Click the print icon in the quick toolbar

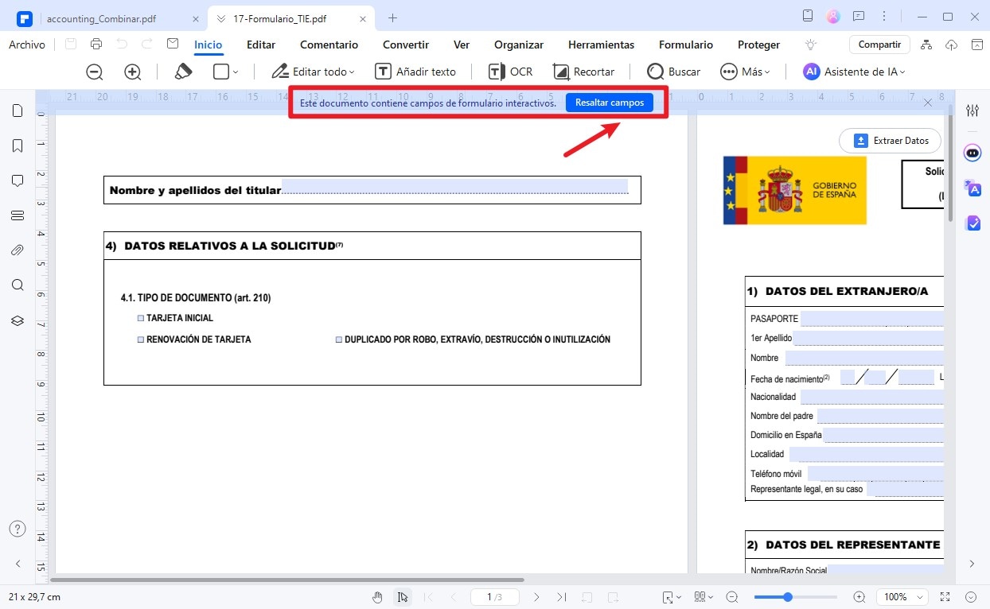point(96,45)
